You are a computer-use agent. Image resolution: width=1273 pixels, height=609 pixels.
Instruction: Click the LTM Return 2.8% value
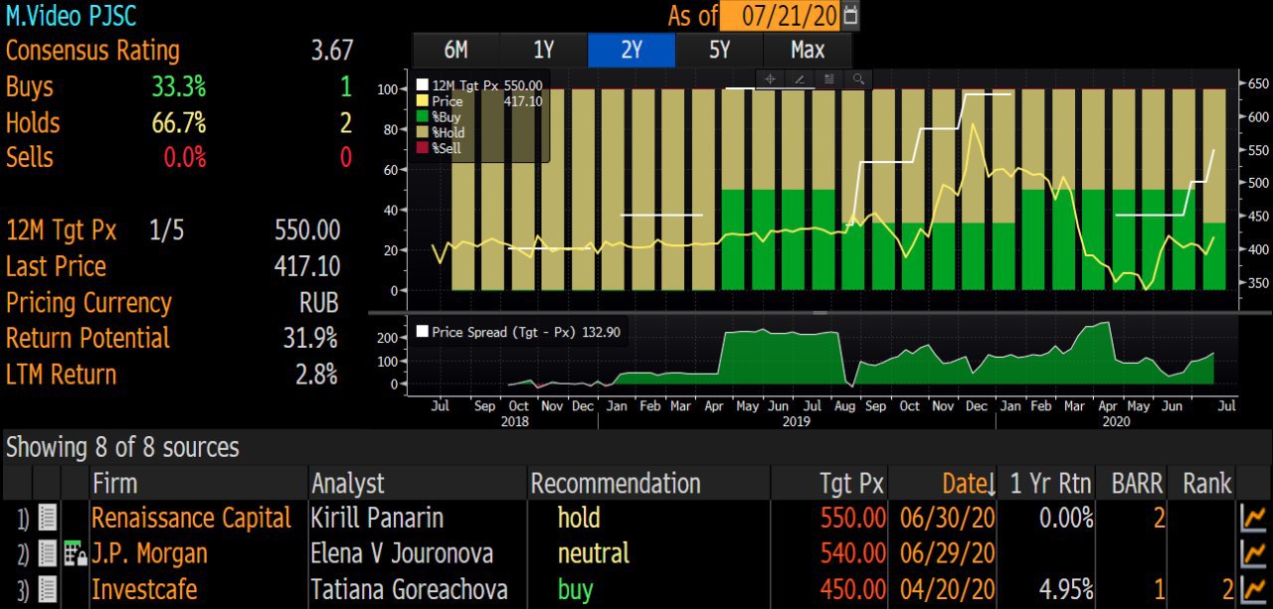316,374
